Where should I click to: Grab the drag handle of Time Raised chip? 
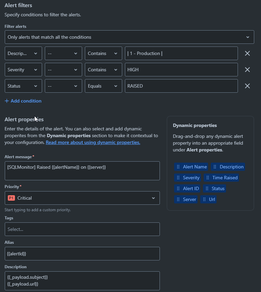208,178
